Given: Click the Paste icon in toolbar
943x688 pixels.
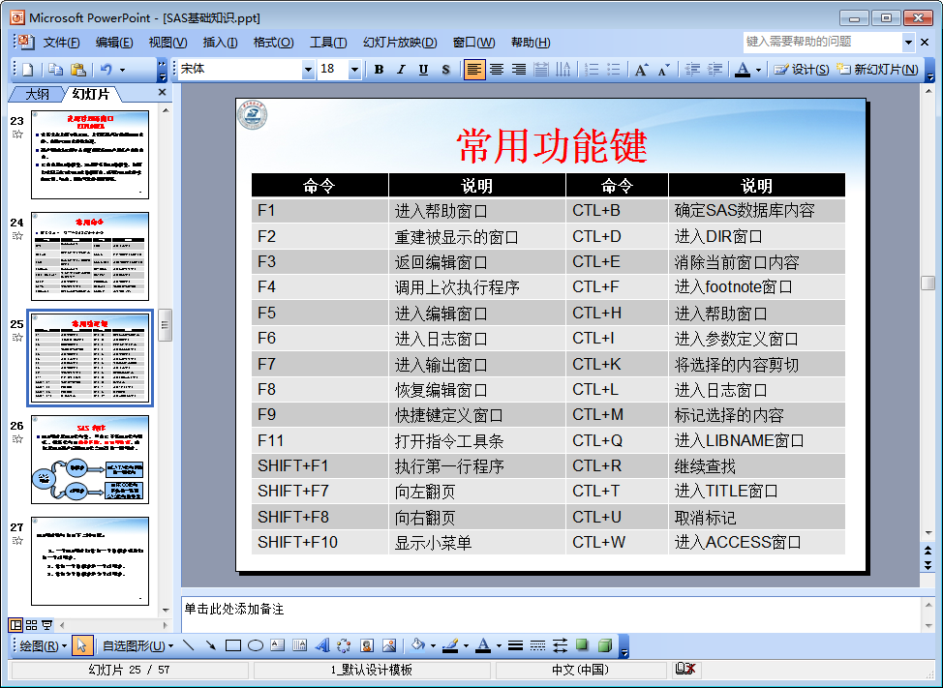Looking at the screenshot, I should tap(78, 70).
